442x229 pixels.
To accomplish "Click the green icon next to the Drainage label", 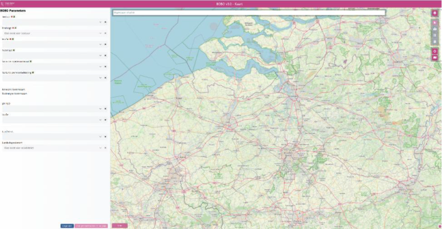I will pyautogui.click(x=16, y=28).
